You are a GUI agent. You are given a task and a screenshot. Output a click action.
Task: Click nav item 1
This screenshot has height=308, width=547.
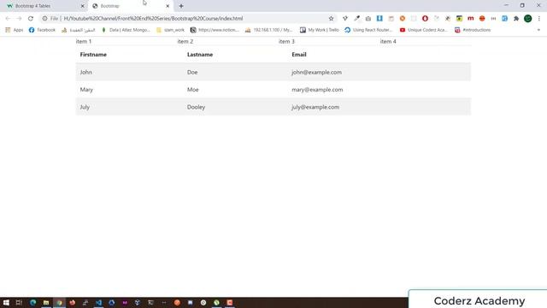84,41
